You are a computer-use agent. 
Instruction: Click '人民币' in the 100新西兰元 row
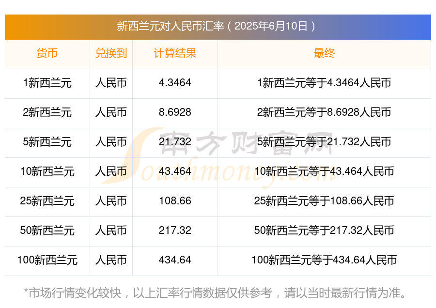(111, 260)
